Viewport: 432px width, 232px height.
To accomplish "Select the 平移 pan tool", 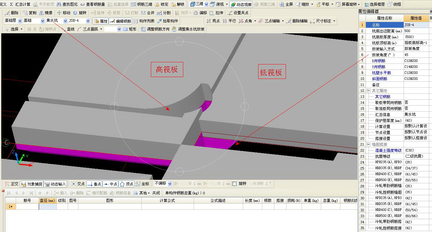I will tap(323, 4).
